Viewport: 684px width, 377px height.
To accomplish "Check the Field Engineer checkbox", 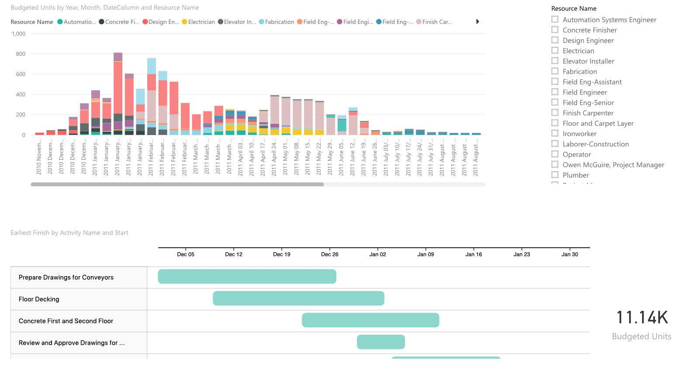I will [x=555, y=92].
